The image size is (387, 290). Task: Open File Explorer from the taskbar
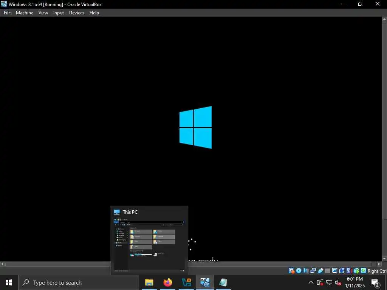click(149, 282)
